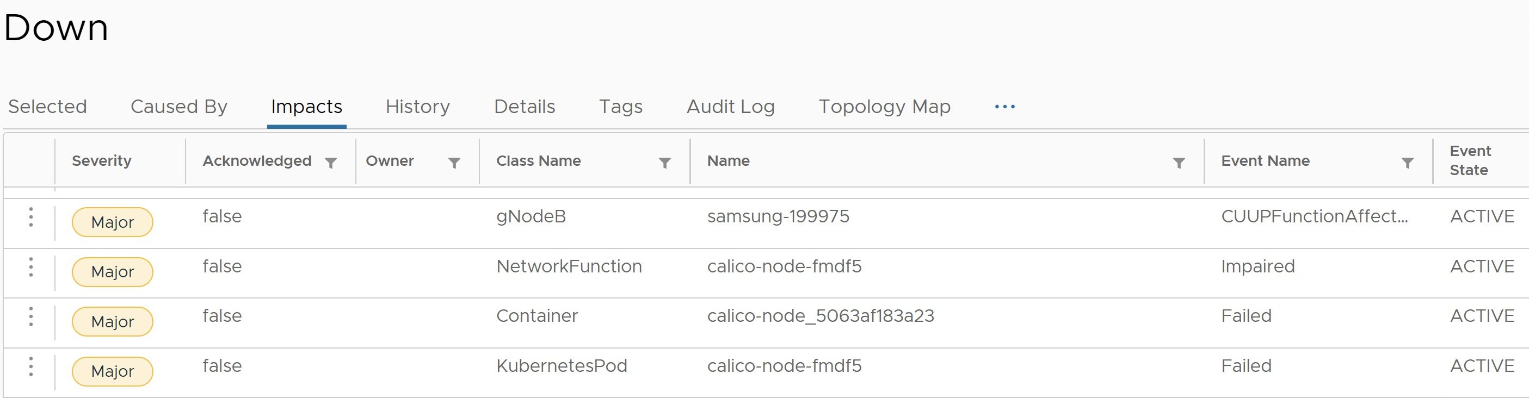The width and height of the screenshot is (1529, 398).
Task: Click the name calico-node_5063af183a23
Action: click(x=821, y=316)
